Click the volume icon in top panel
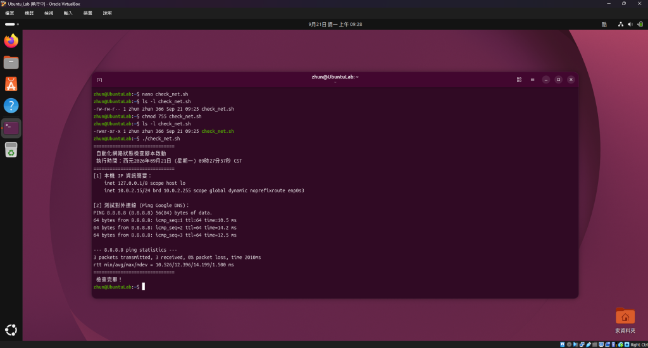 click(630, 25)
